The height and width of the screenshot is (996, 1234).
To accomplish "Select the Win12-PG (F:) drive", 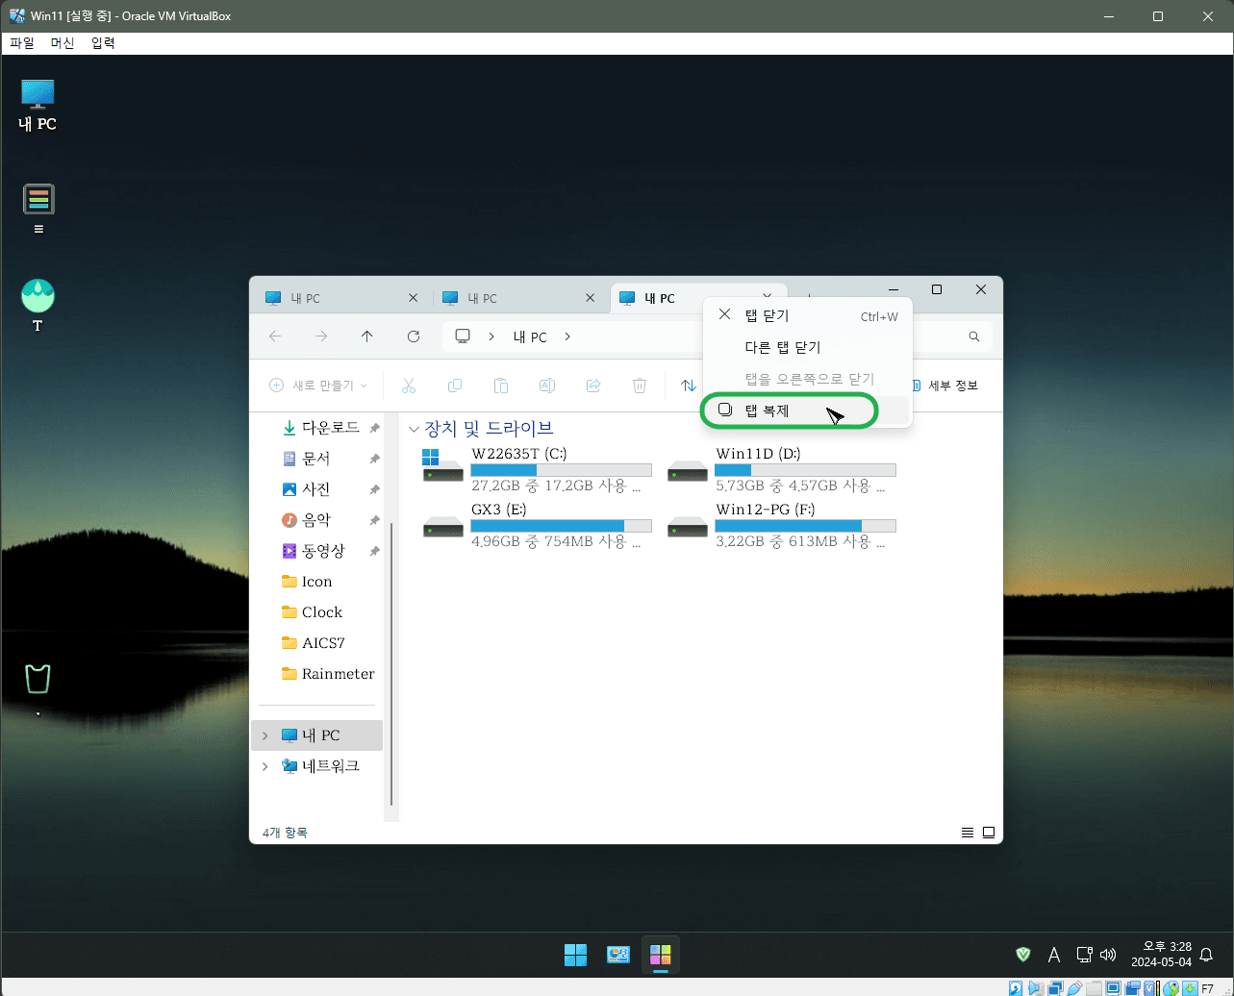I will click(x=783, y=526).
